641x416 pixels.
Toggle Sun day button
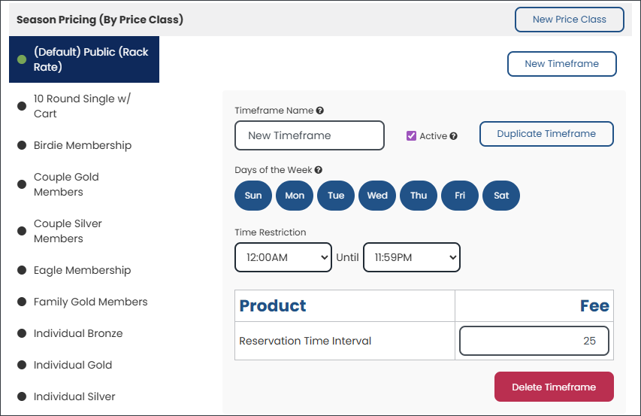[x=253, y=196]
